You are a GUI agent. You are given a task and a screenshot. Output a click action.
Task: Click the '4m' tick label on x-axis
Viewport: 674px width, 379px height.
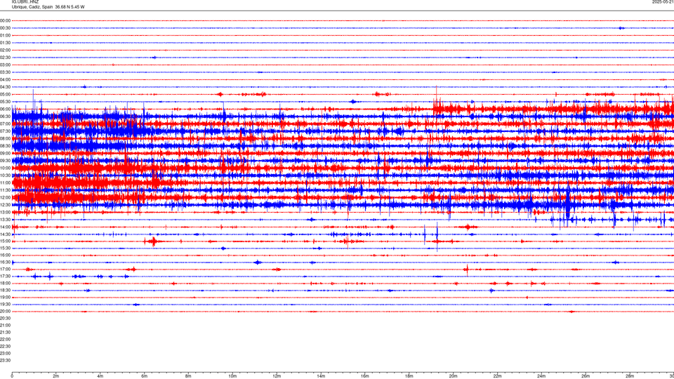tap(100, 376)
